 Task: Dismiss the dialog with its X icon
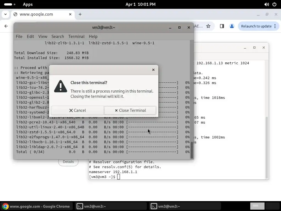tap(153, 70)
